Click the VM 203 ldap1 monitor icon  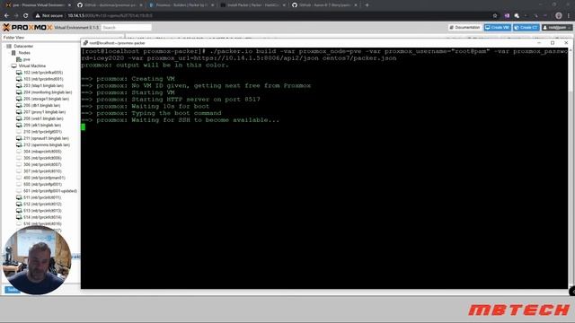(x=19, y=86)
